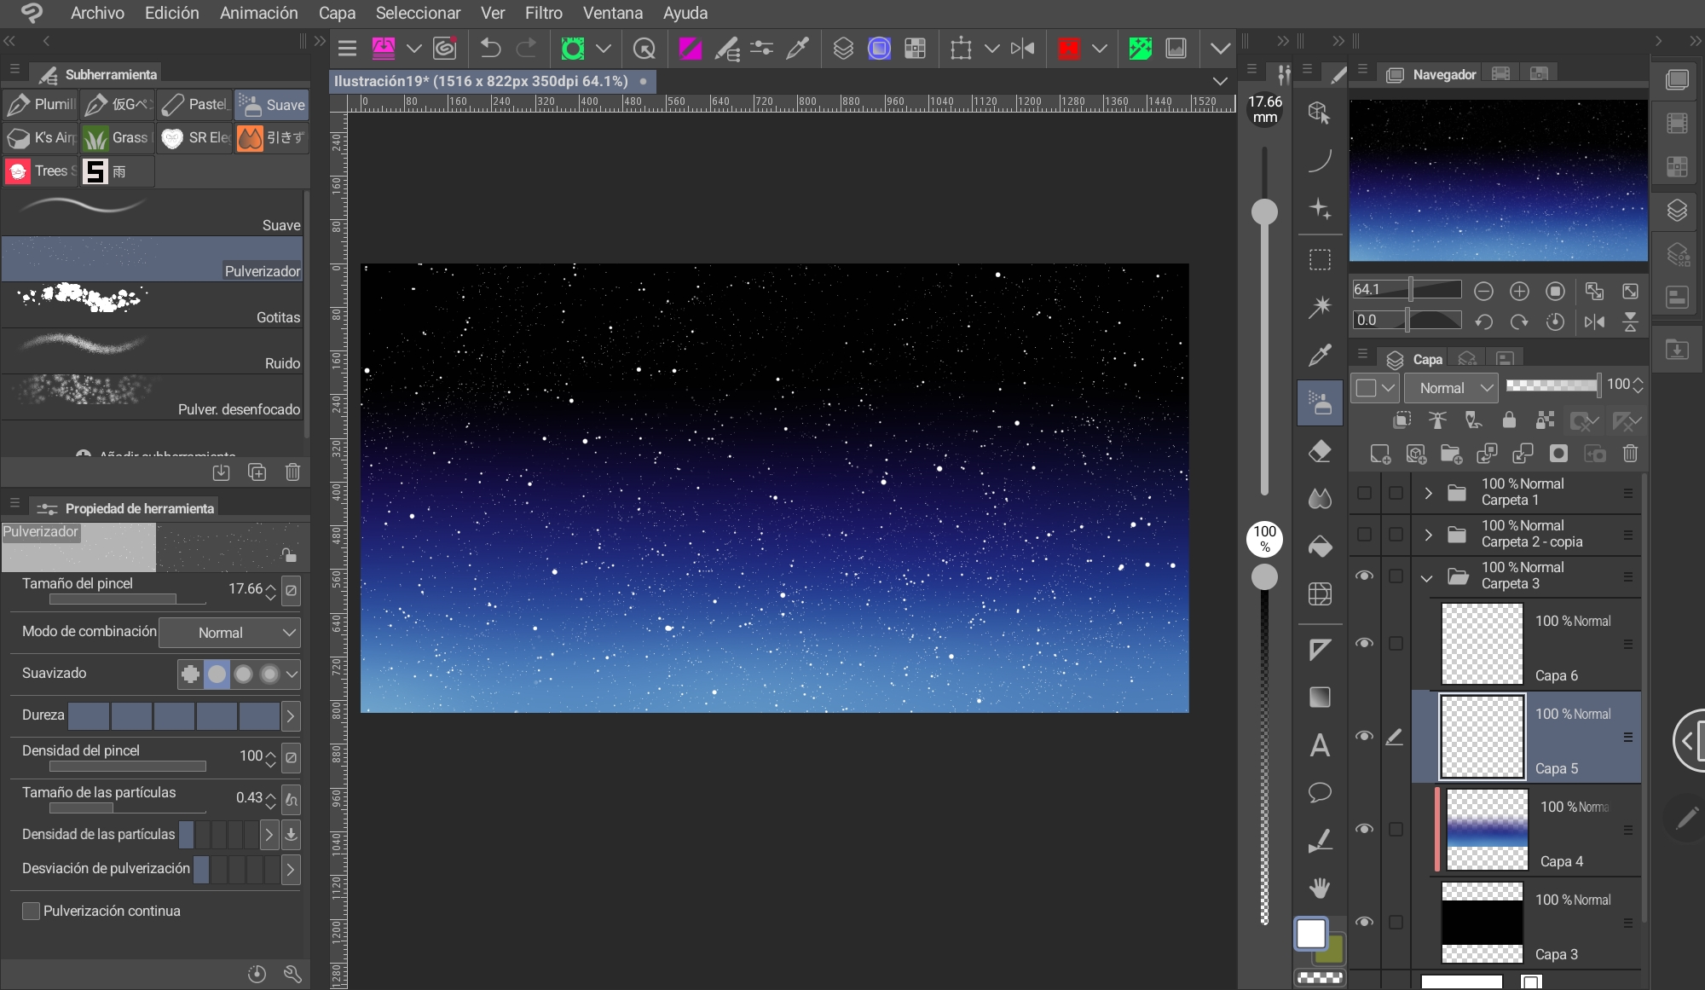Select the Fill bucket tool
This screenshot has width=1705, height=990.
click(x=1320, y=546)
